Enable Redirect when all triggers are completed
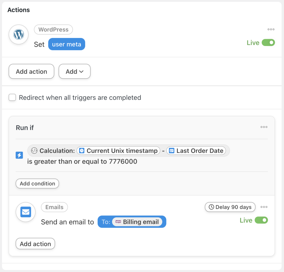This screenshot has height=272, width=284. [12, 97]
